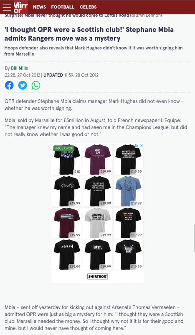
Task: Open the hamburger navigation menu
Action: (7, 7)
